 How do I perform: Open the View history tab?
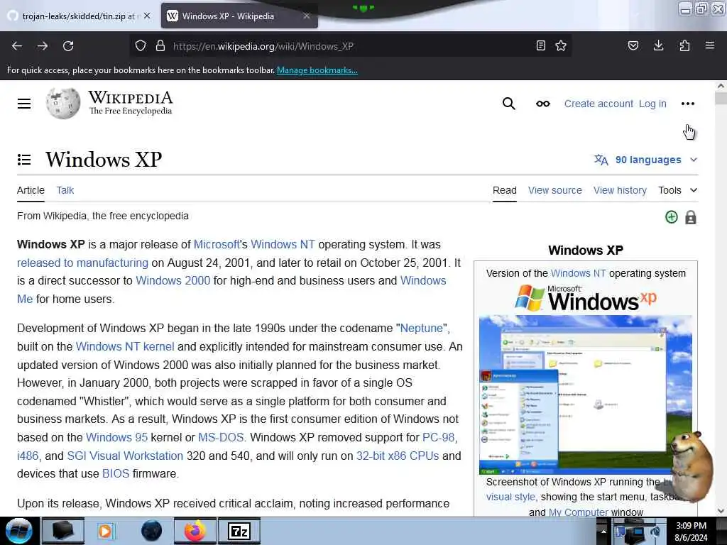620,190
